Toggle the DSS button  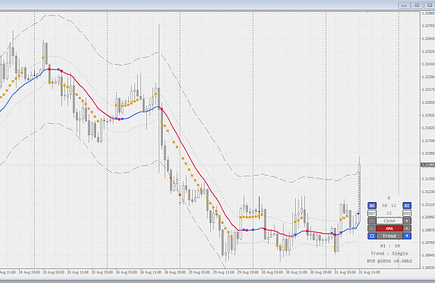coord(406,213)
